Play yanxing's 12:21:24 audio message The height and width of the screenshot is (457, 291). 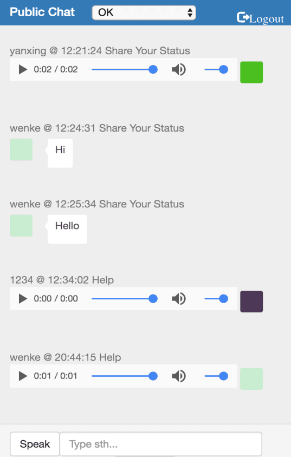coord(23,70)
